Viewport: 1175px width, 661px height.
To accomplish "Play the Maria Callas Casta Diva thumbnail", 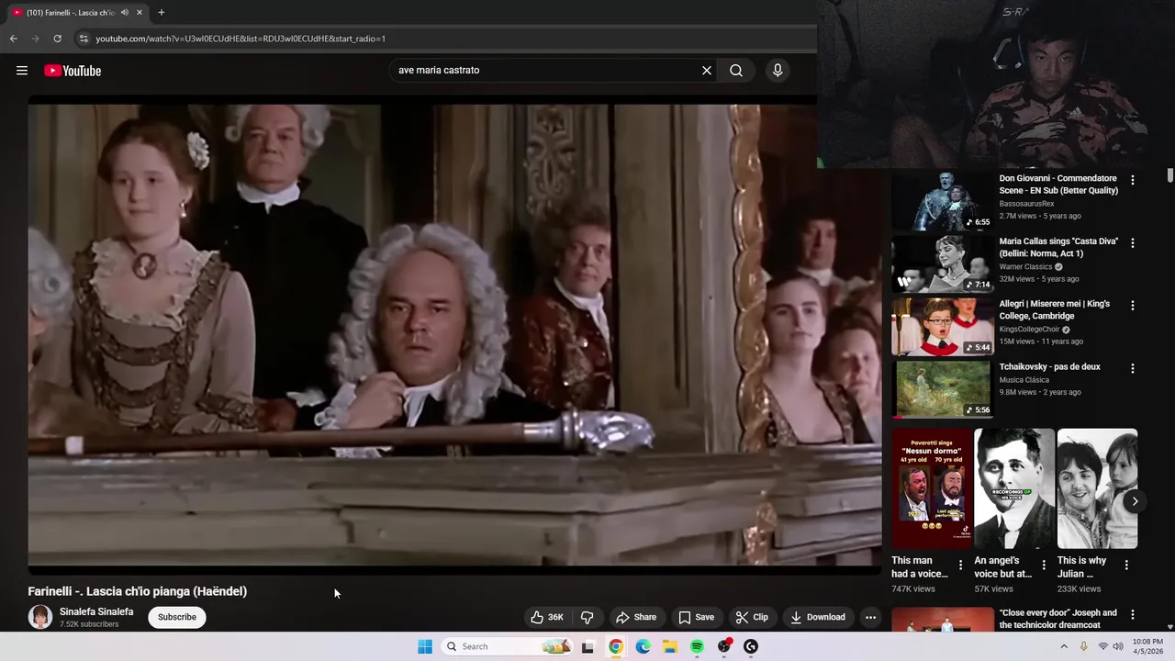I will 943,263.
